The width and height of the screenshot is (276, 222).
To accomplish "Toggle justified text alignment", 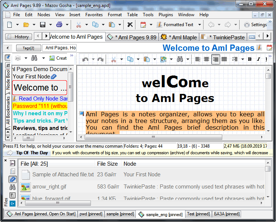I will pyautogui.click(x=224, y=59).
